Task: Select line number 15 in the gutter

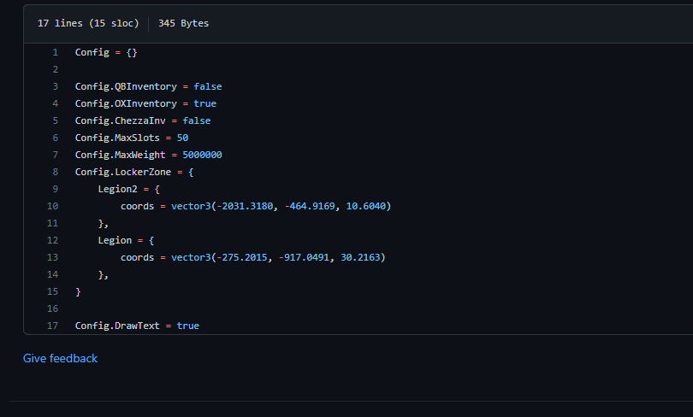Action: click(53, 291)
